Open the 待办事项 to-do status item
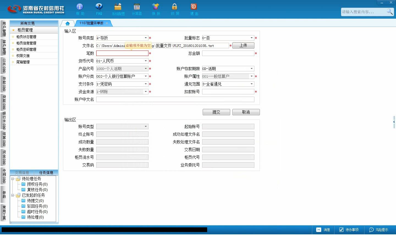Viewport: 396px width, 236px height. pyautogui.click(x=349, y=230)
